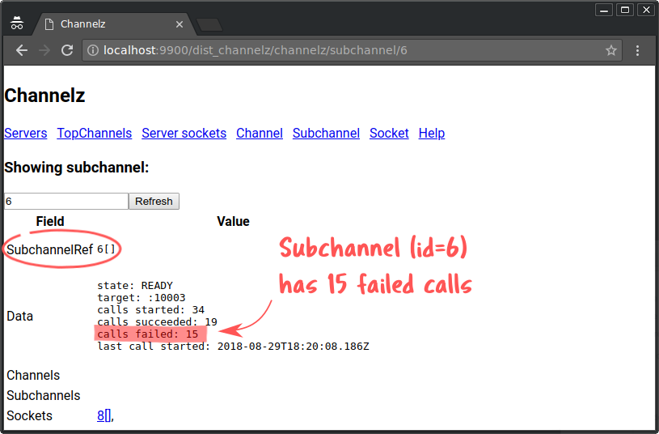Screen dimensions: 659x434
Task: Close the Channelz tab
Action: [180, 24]
